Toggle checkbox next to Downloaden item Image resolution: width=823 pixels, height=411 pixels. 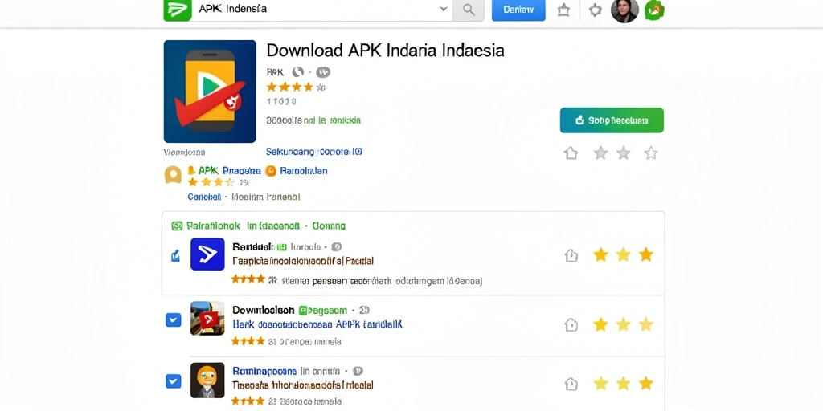[174, 319]
